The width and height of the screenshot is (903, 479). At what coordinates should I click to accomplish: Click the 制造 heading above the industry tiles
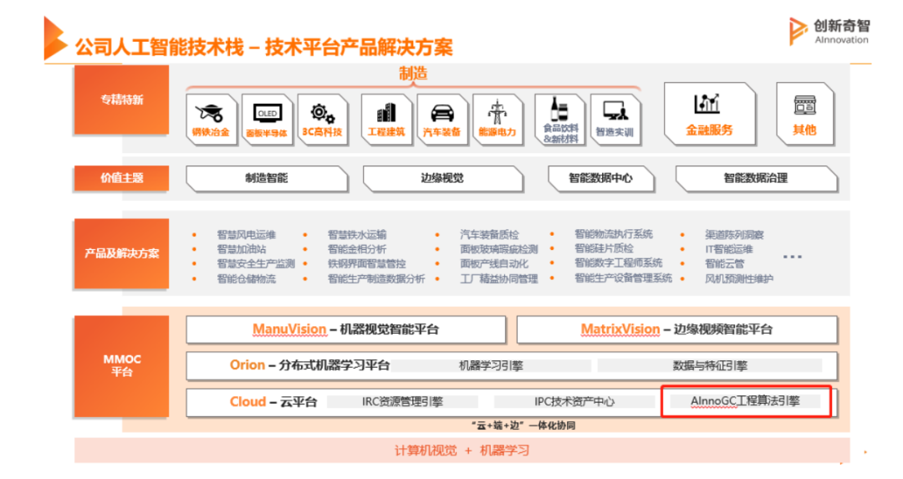[x=413, y=74]
